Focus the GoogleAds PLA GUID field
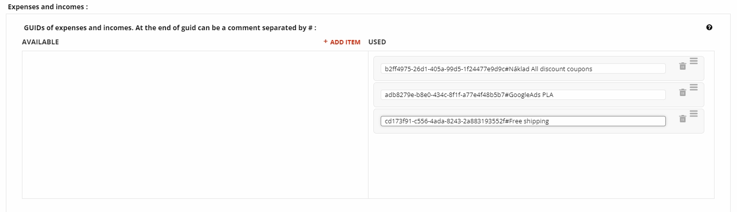Viewport: 737px width, 212px height. [x=523, y=95]
